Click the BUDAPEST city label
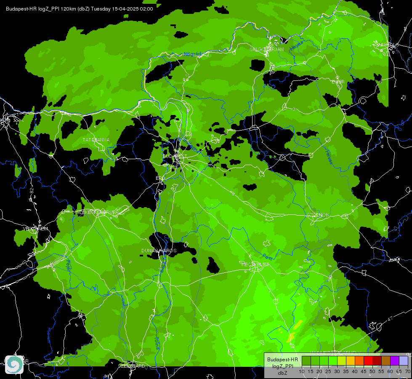The image size is (412, 379). tap(175, 156)
